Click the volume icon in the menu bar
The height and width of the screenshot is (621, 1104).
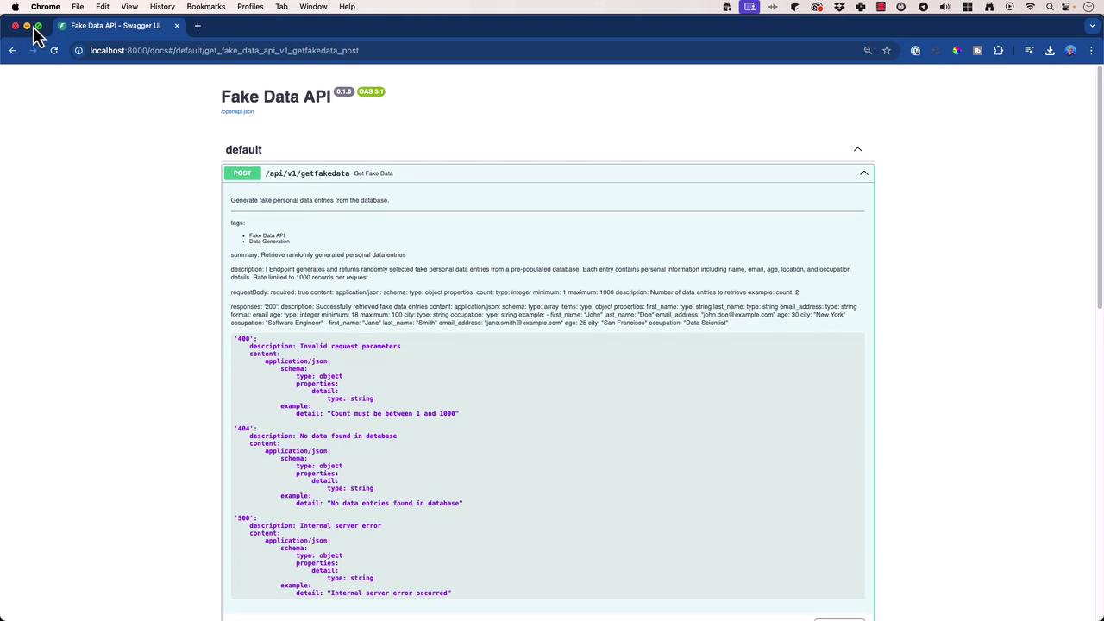pyautogui.click(x=945, y=7)
